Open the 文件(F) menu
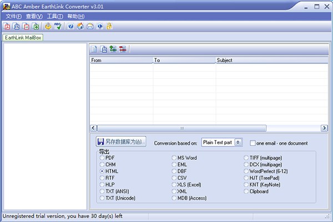The width and height of the screenshot is (333, 222). click(13, 16)
